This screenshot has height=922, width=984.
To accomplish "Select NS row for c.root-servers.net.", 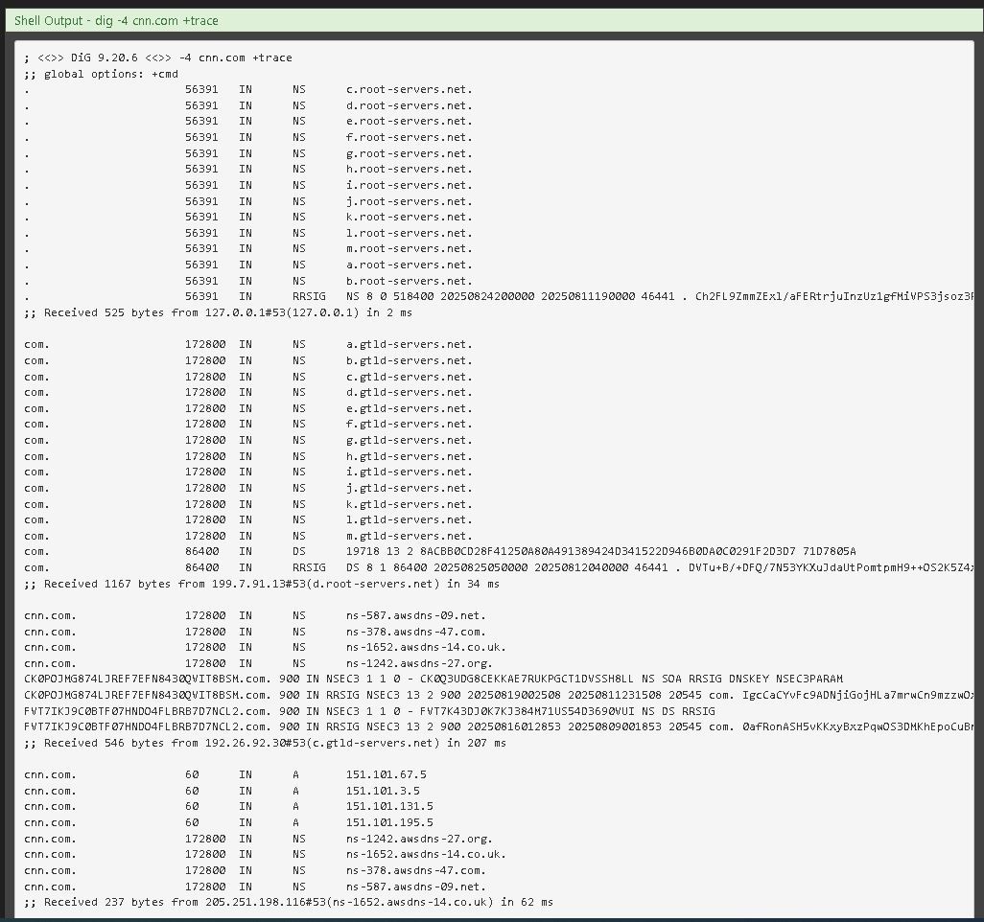I will pyautogui.click(x=248, y=90).
